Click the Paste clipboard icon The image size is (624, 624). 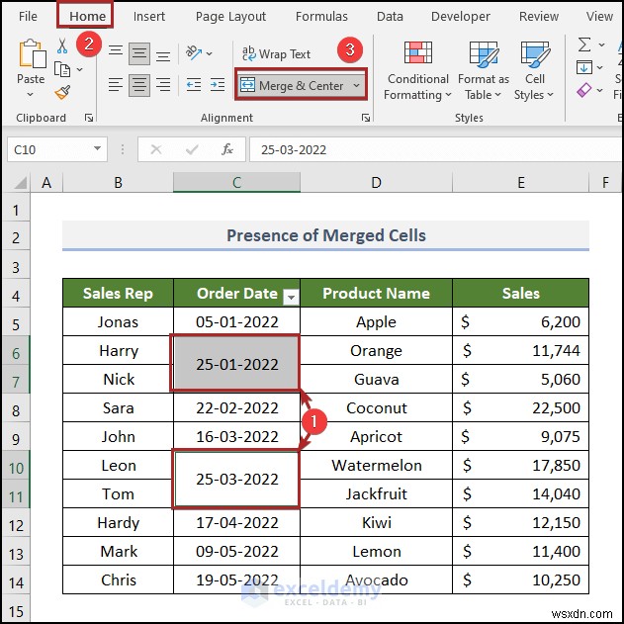click(31, 53)
